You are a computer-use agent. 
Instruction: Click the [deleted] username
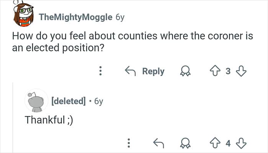tap(69, 101)
